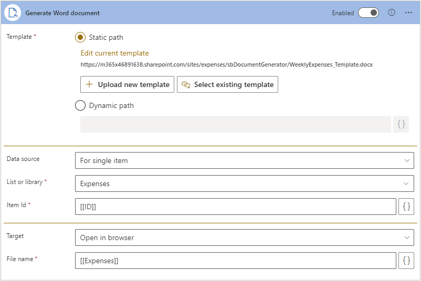The image size is (421, 281).
Task: Expand the Target dropdown
Action: click(244, 237)
